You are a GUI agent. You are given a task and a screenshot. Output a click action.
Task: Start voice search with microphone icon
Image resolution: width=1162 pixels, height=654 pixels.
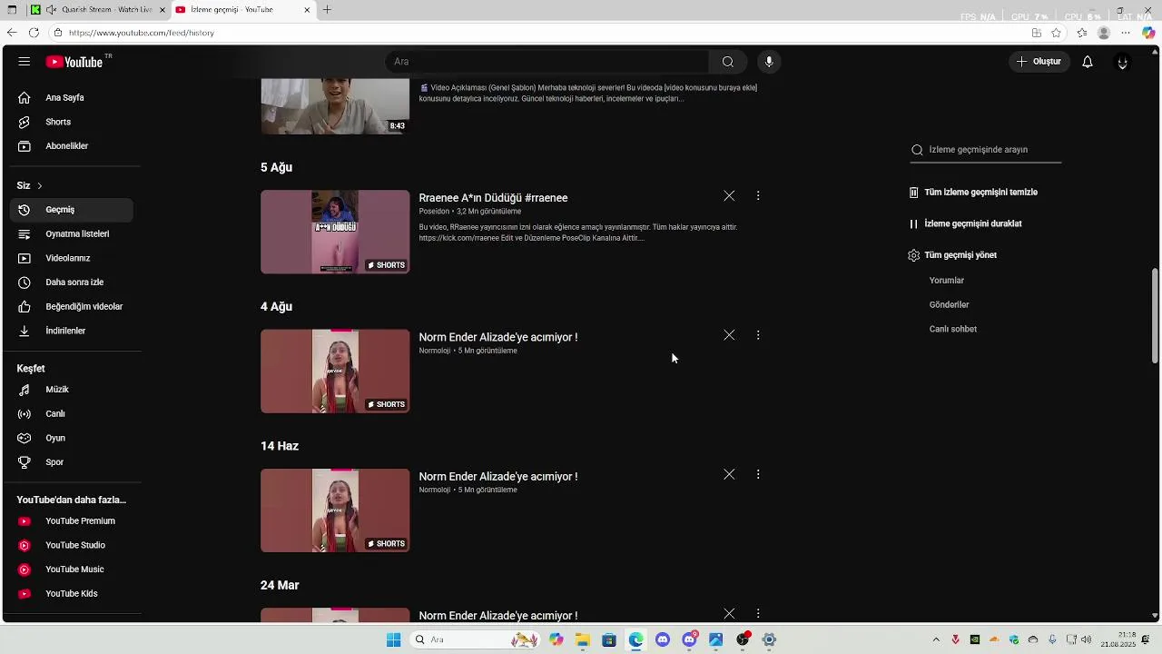pos(769,62)
